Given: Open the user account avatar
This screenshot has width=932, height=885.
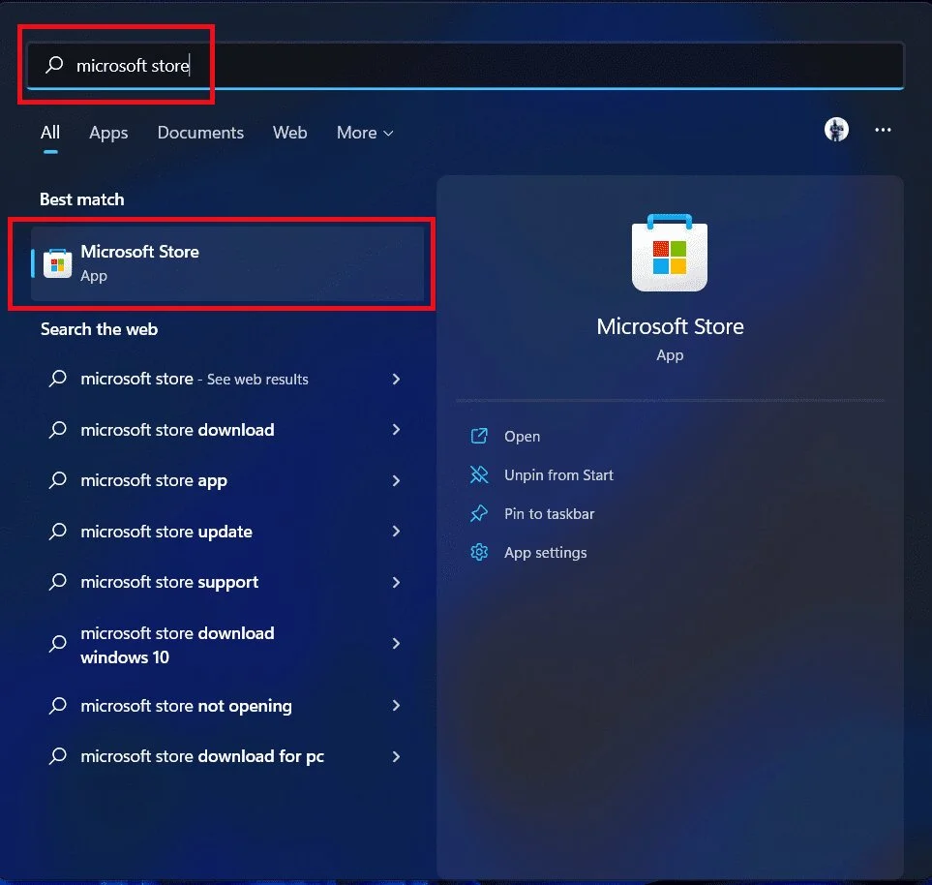Looking at the screenshot, I should coord(836,129).
